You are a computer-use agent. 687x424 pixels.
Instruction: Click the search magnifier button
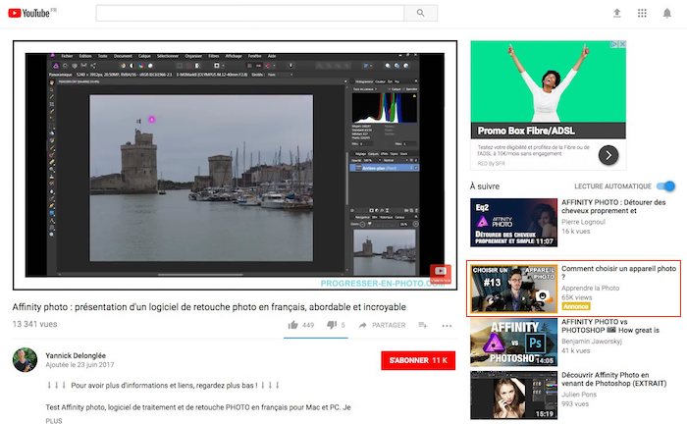(420, 13)
